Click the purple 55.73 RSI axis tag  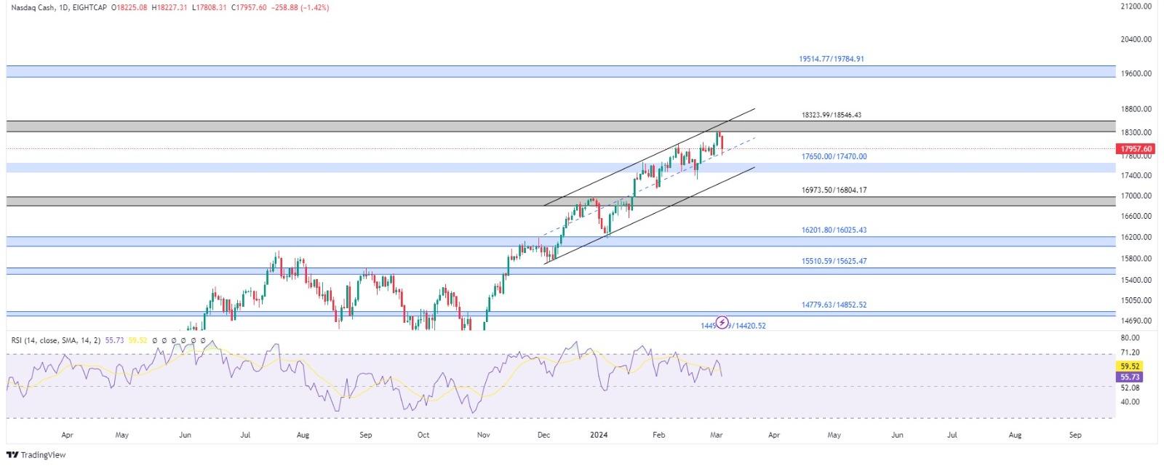pyautogui.click(x=1130, y=377)
